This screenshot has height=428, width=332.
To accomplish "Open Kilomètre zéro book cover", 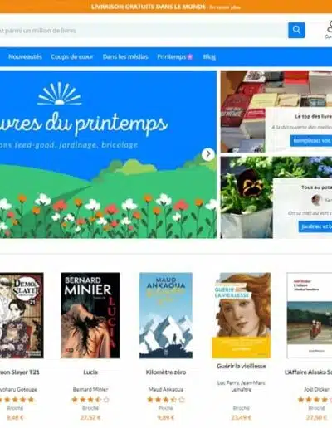I will click(166, 315).
